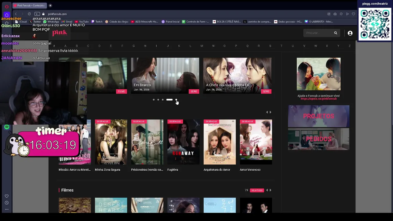393x221 pixels.
Task: Open the Desert Hearts film poster
Action: tap(111, 205)
